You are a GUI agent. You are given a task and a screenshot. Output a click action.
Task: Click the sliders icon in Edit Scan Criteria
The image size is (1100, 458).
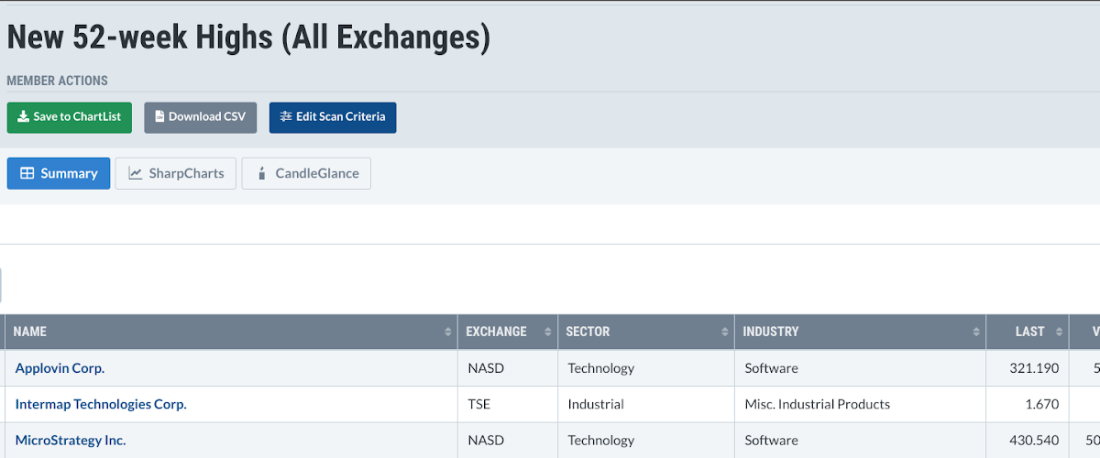pos(286,117)
